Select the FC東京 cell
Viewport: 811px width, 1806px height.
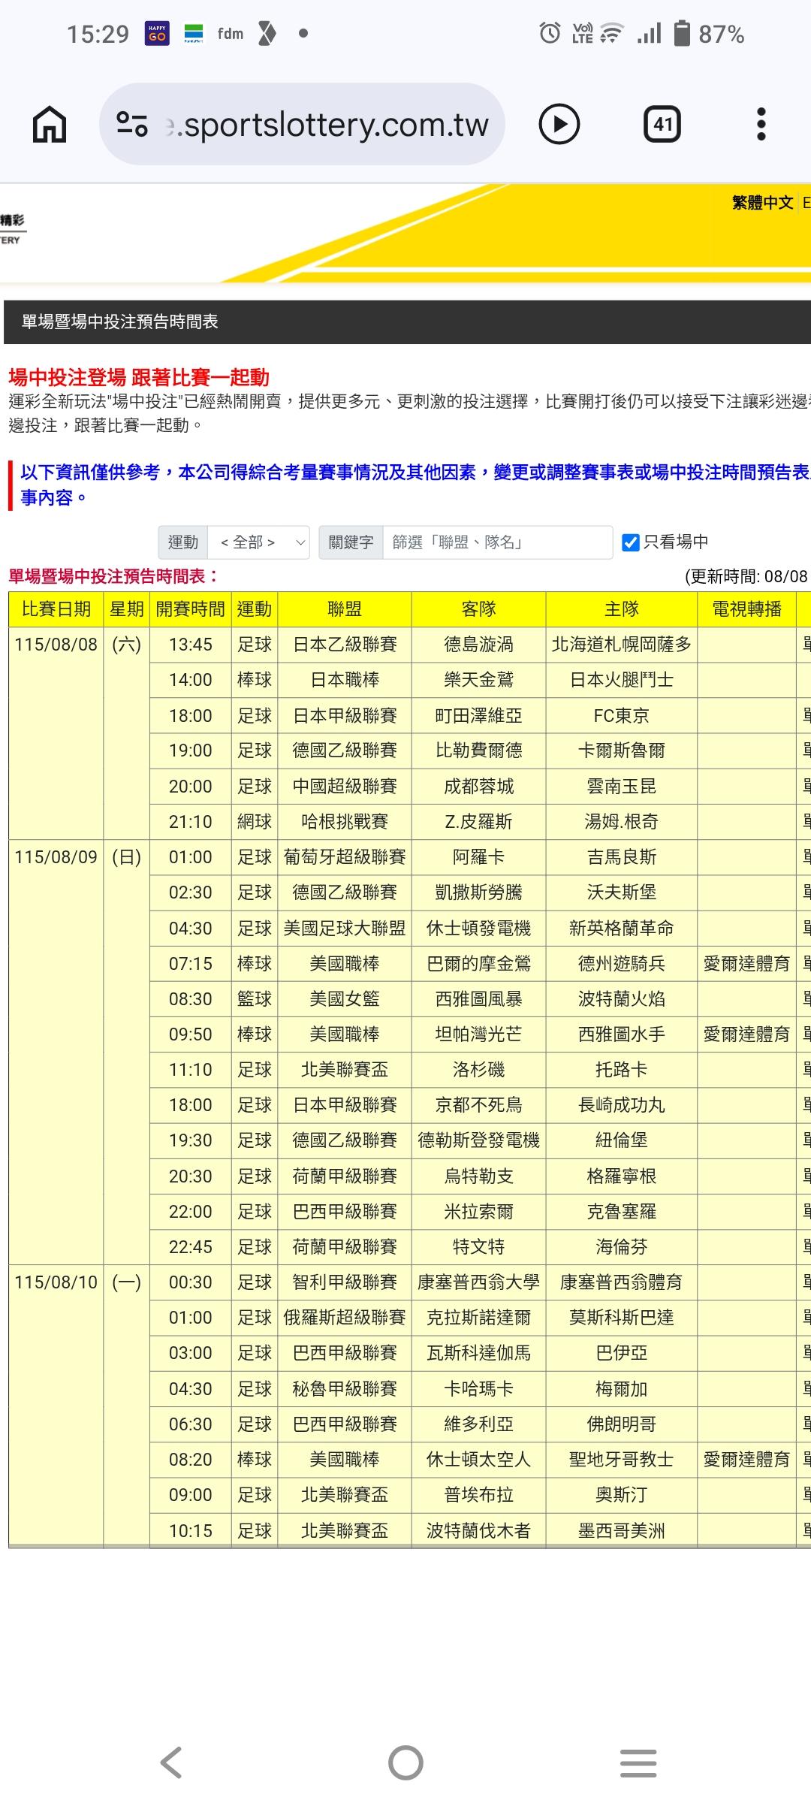(622, 715)
